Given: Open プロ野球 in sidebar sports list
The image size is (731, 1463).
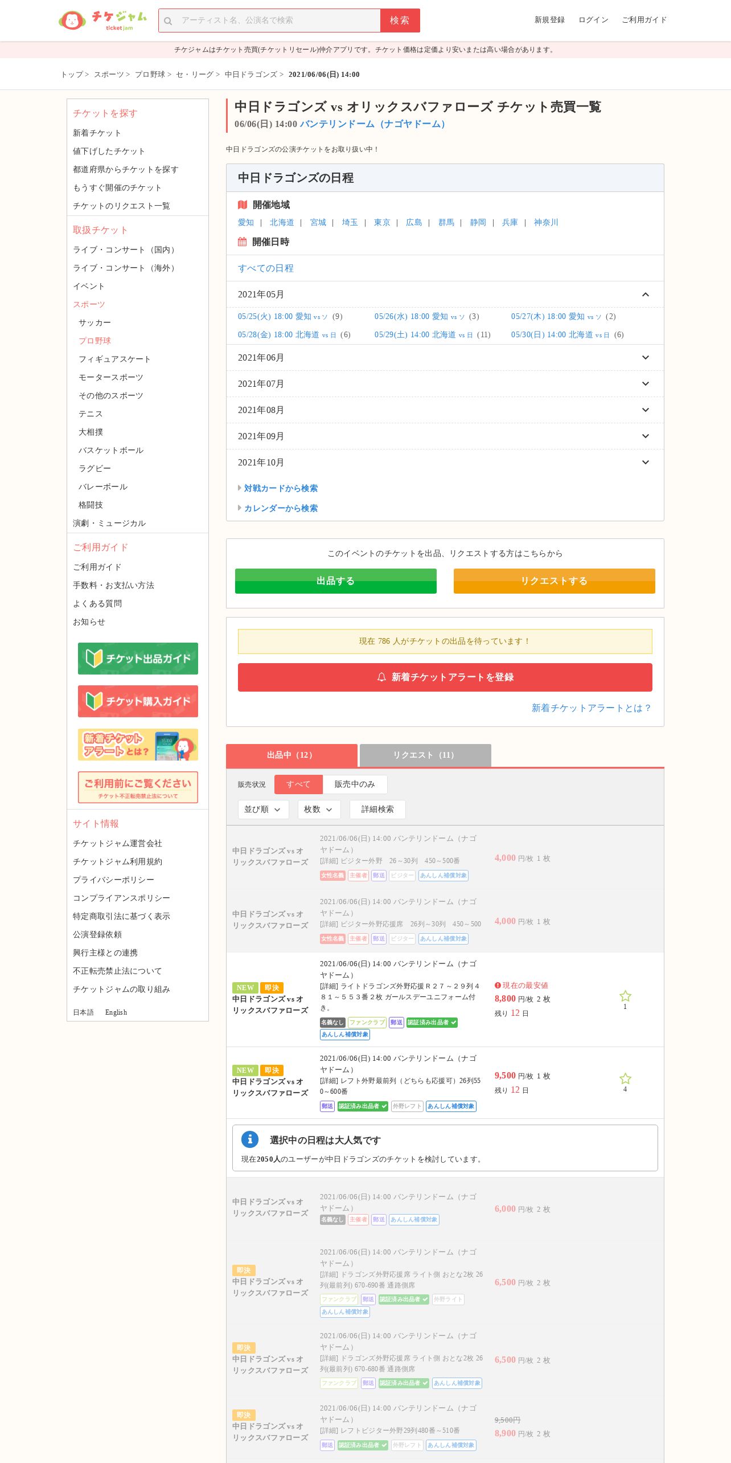Looking at the screenshot, I should (95, 341).
